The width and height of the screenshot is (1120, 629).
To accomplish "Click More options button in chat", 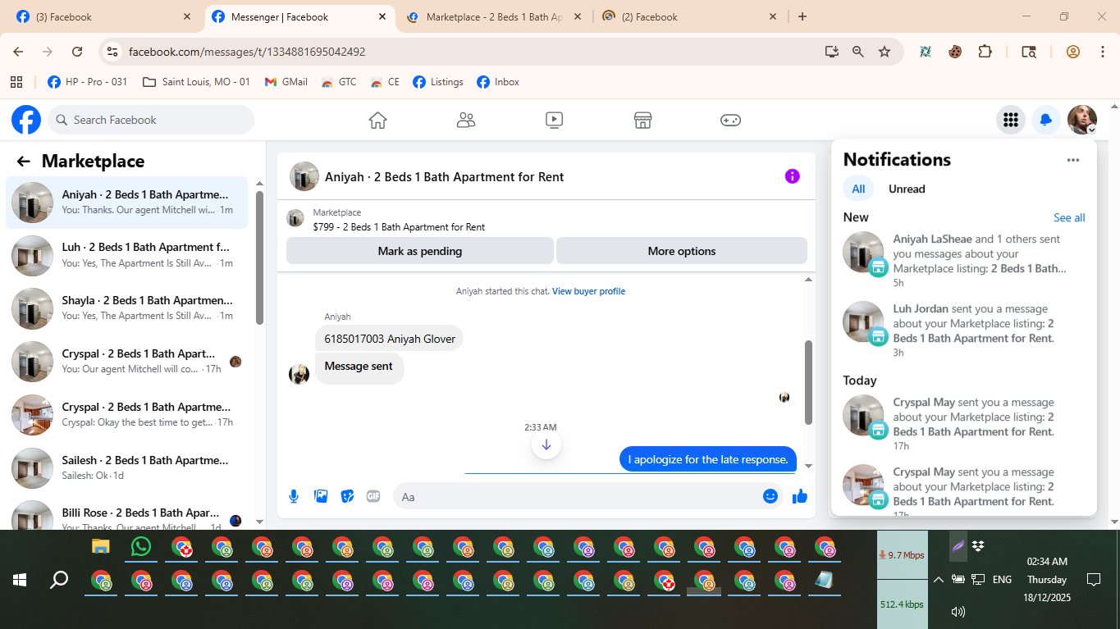I will tap(682, 251).
